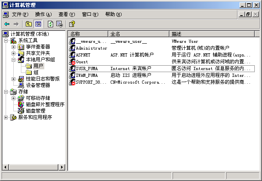Select the Administrator user account

91,48
